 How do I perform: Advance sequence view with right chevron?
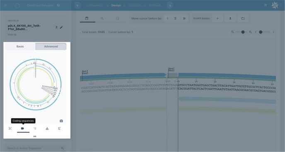[273, 32]
